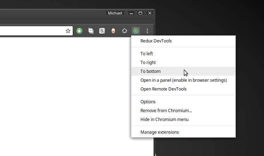Click the Redux DevTools extension icon
The image size is (264, 156).
[136, 31]
